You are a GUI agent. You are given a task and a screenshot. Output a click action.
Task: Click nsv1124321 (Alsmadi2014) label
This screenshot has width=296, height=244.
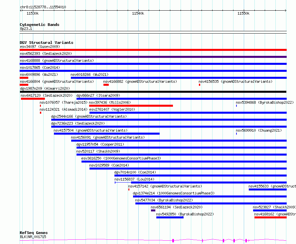point(64,109)
